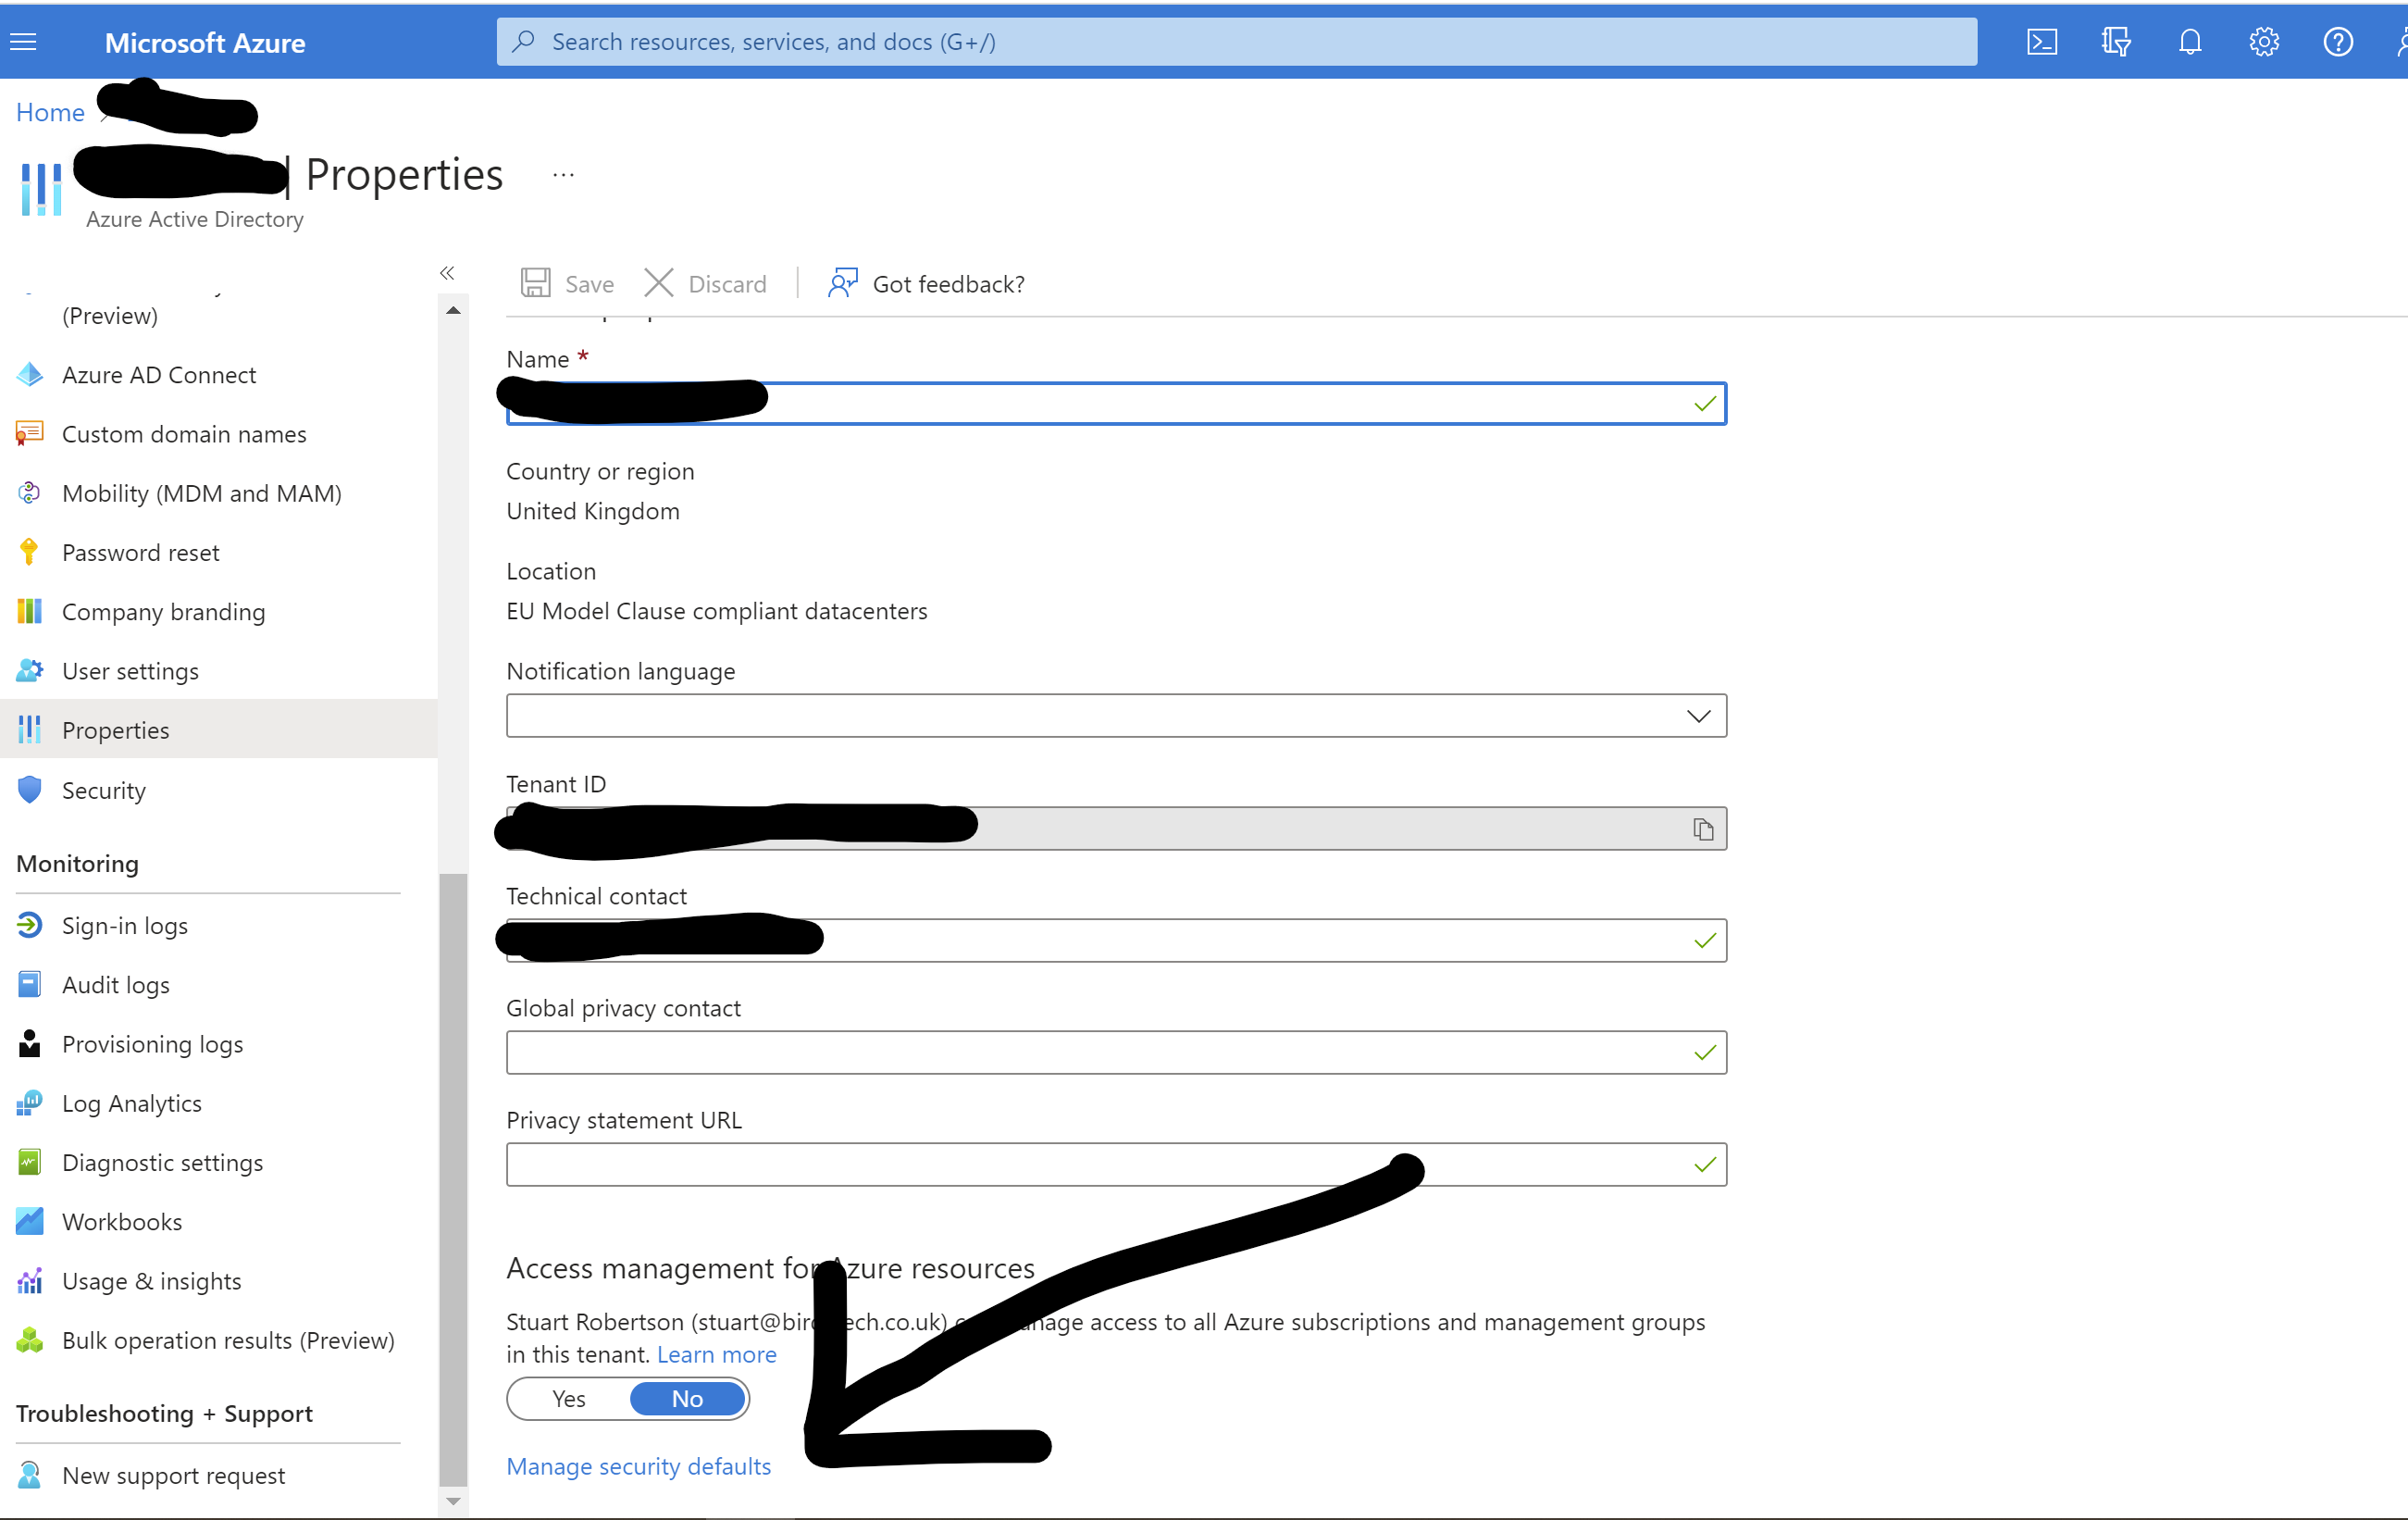Click the Save button

[567, 284]
